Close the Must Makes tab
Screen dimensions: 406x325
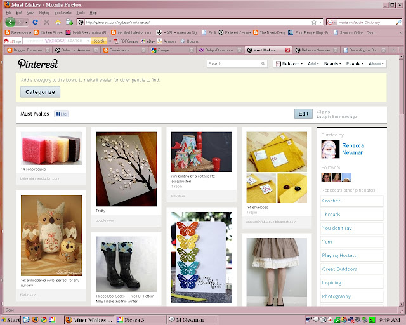(287, 50)
